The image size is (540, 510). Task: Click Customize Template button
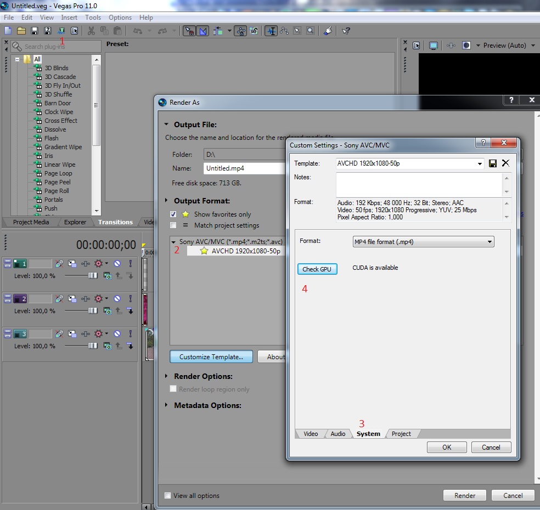click(211, 357)
